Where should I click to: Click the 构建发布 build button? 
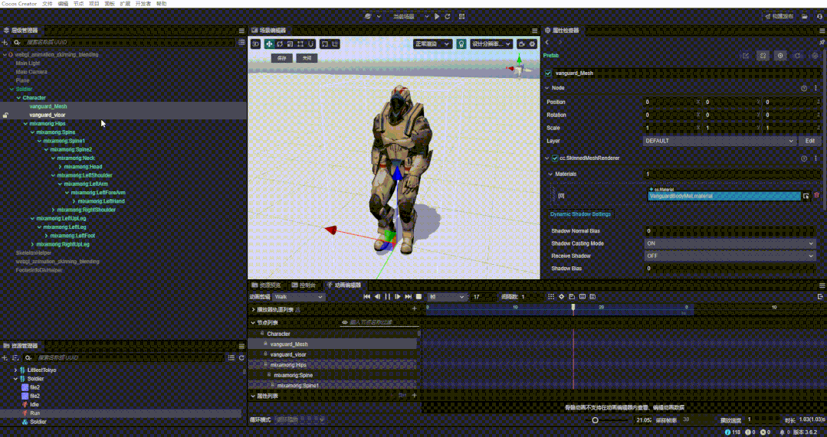[x=779, y=17]
